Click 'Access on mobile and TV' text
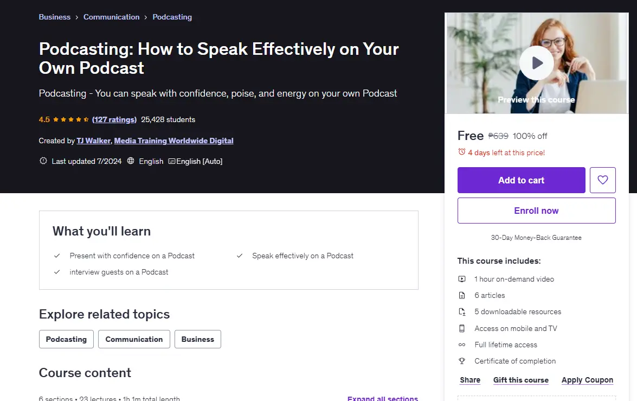637x401 pixels. (516, 328)
